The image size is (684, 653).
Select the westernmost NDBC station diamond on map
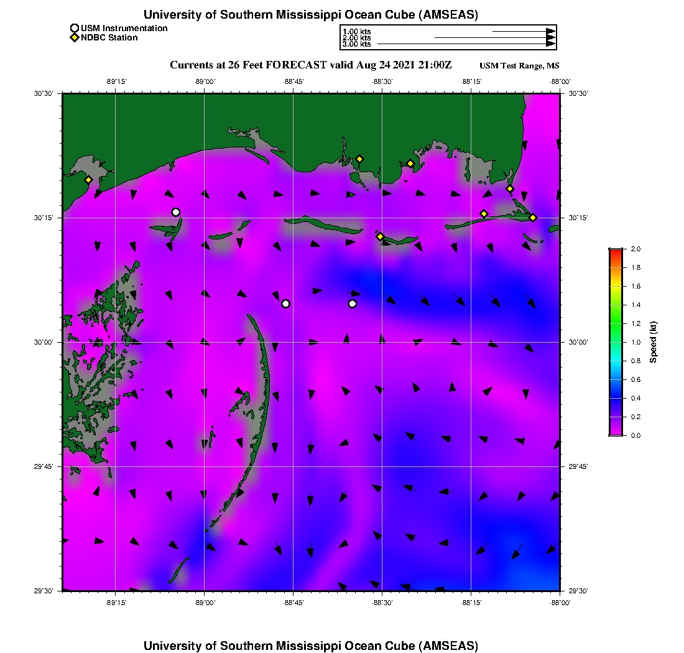tap(88, 180)
